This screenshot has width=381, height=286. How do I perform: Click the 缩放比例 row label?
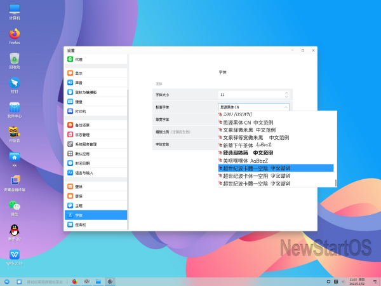coord(163,132)
